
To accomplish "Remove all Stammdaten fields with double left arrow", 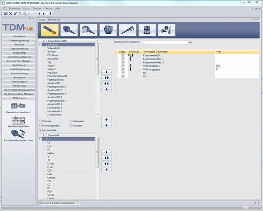I will [107, 84].
